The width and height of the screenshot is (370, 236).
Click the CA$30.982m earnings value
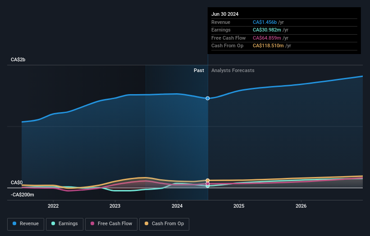pos(267,30)
